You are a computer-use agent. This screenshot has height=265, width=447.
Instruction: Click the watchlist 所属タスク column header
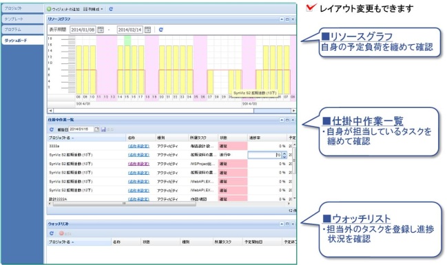[227, 242]
